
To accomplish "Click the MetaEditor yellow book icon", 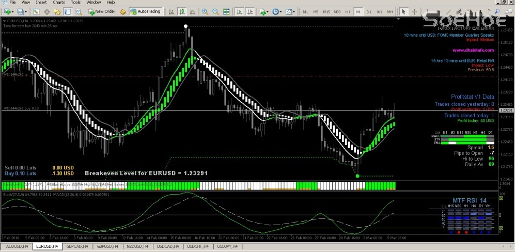I will click(122, 11).
